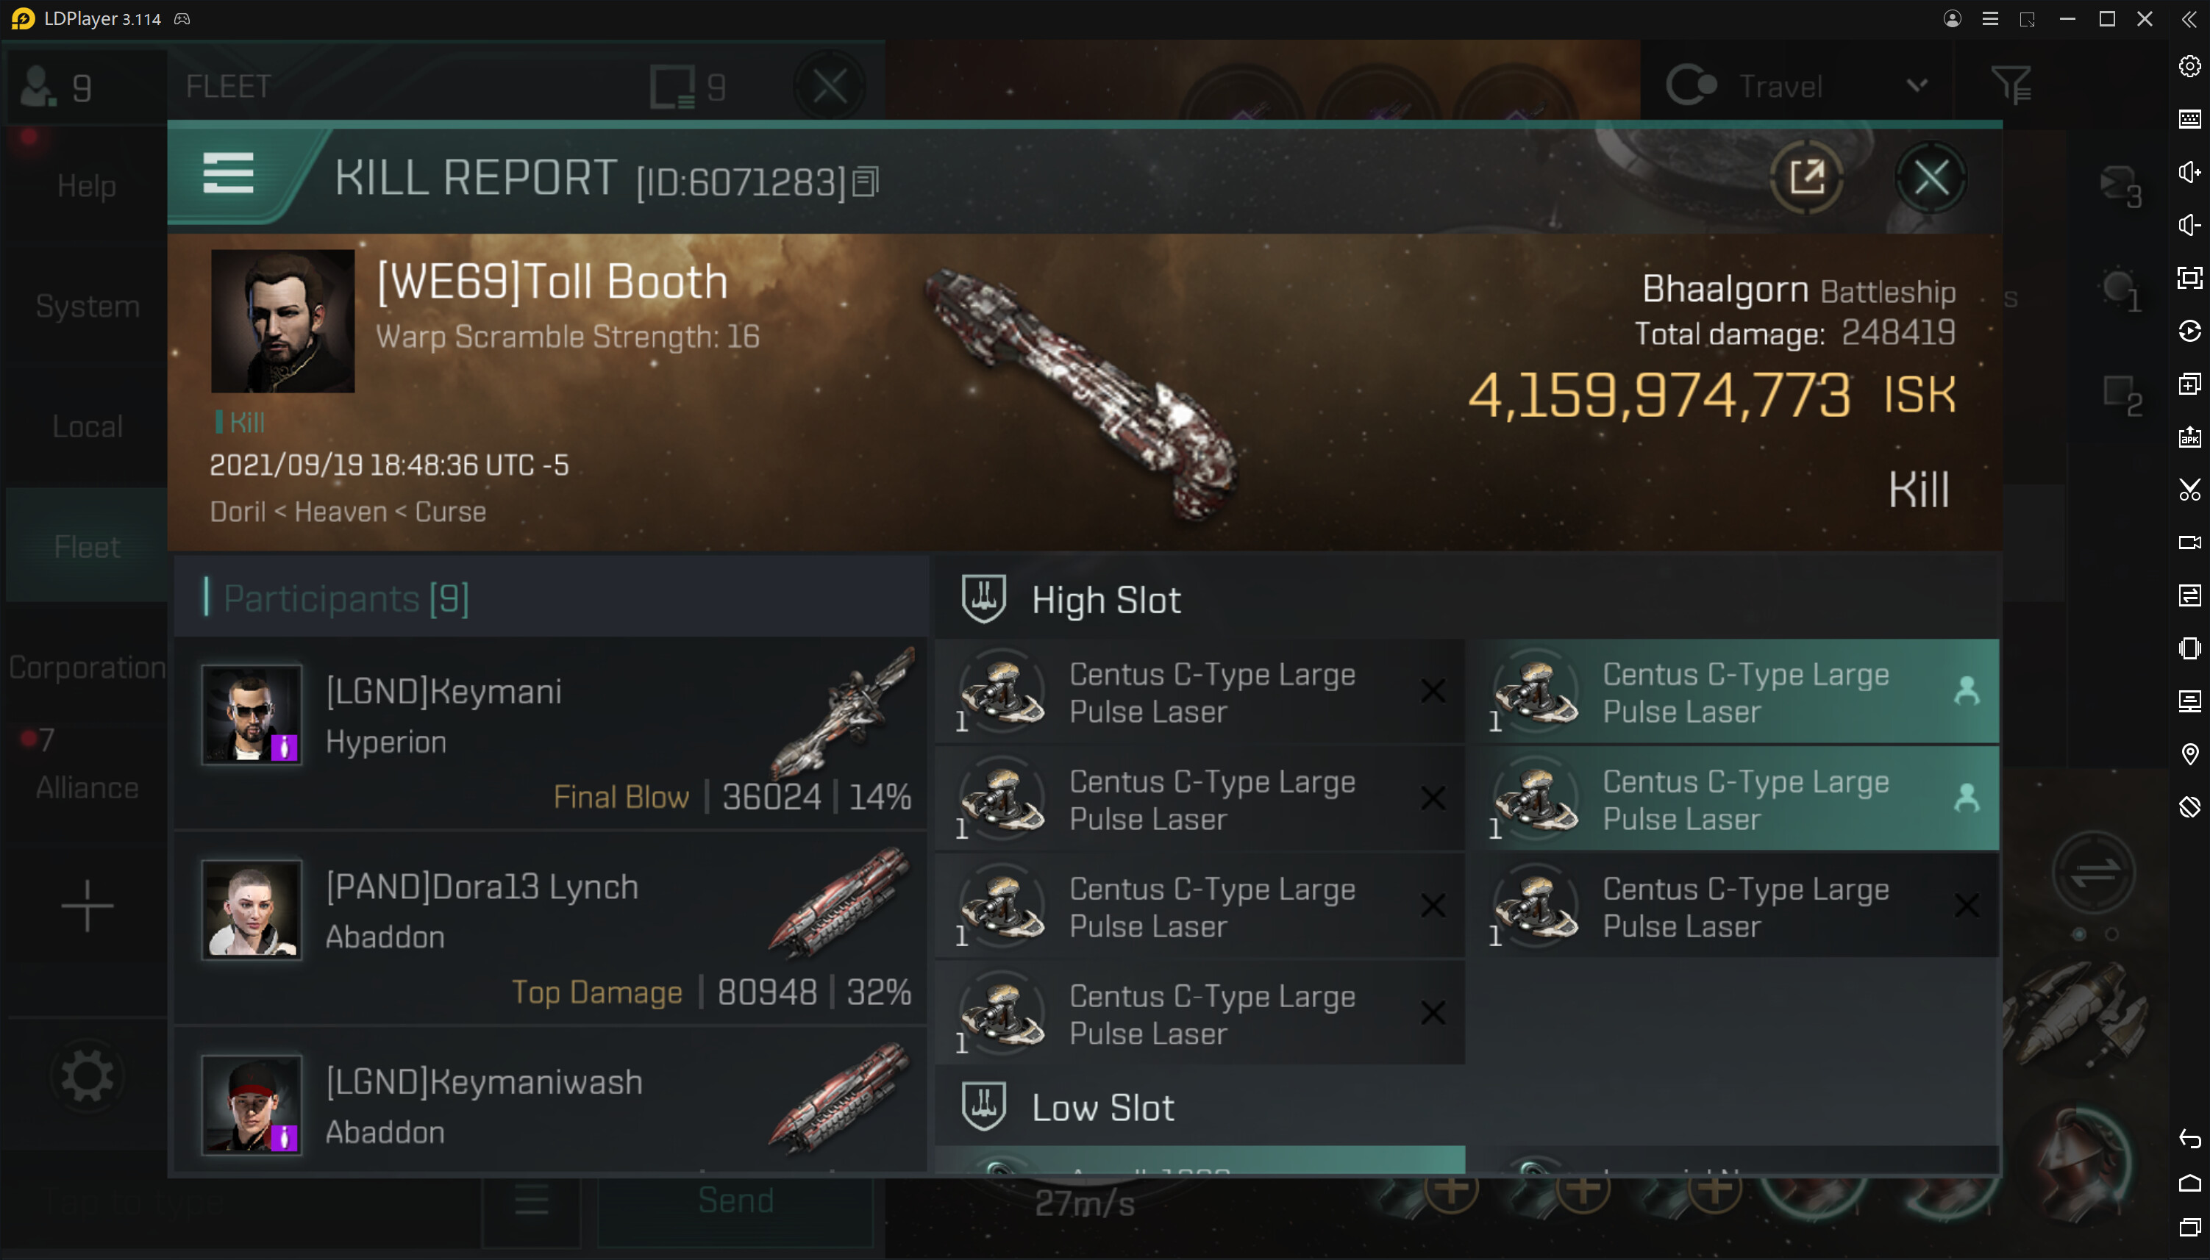The image size is (2210, 1260).
Task: Click Toll Booth's character portrait
Action: (x=282, y=321)
